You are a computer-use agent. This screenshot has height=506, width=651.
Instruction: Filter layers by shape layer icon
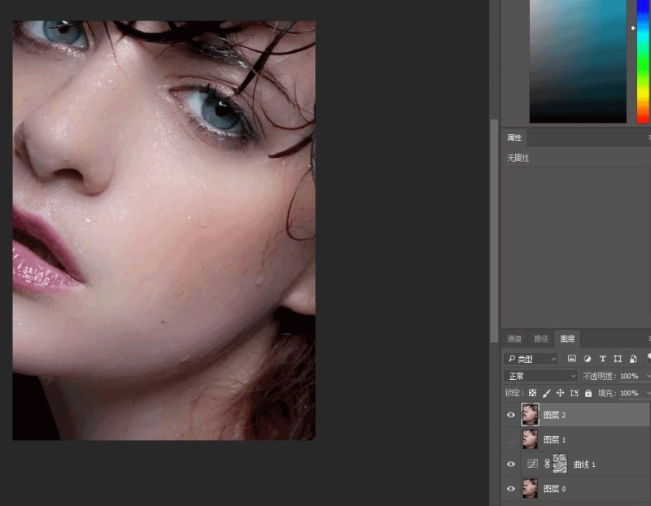coord(618,359)
